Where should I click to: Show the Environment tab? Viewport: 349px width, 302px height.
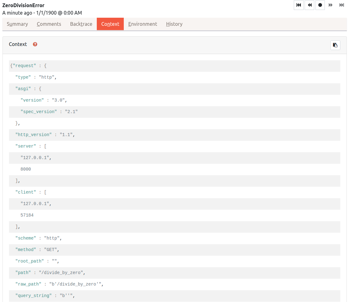tap(142, 24)
